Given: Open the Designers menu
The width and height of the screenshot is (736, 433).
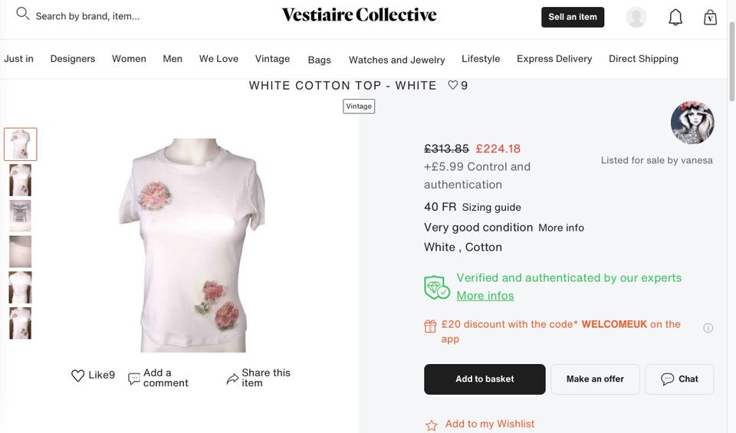Looking at the screenshot, I should [x=73, y=59].
